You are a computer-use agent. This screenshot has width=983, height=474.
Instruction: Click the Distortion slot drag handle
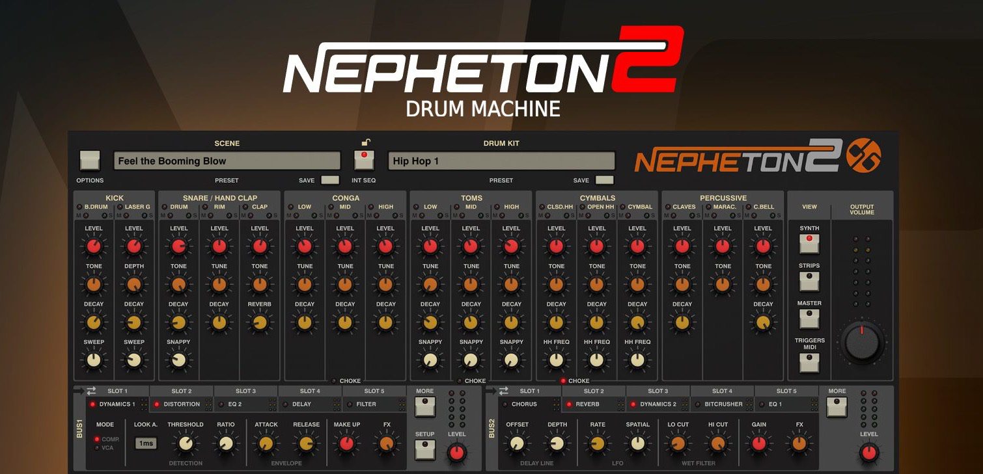209,404
